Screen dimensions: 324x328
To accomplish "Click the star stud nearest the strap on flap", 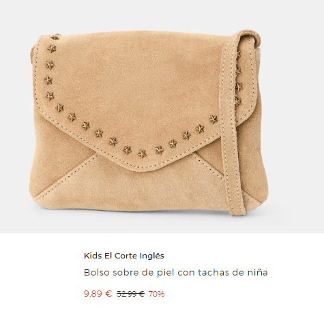I will [213, 119].
